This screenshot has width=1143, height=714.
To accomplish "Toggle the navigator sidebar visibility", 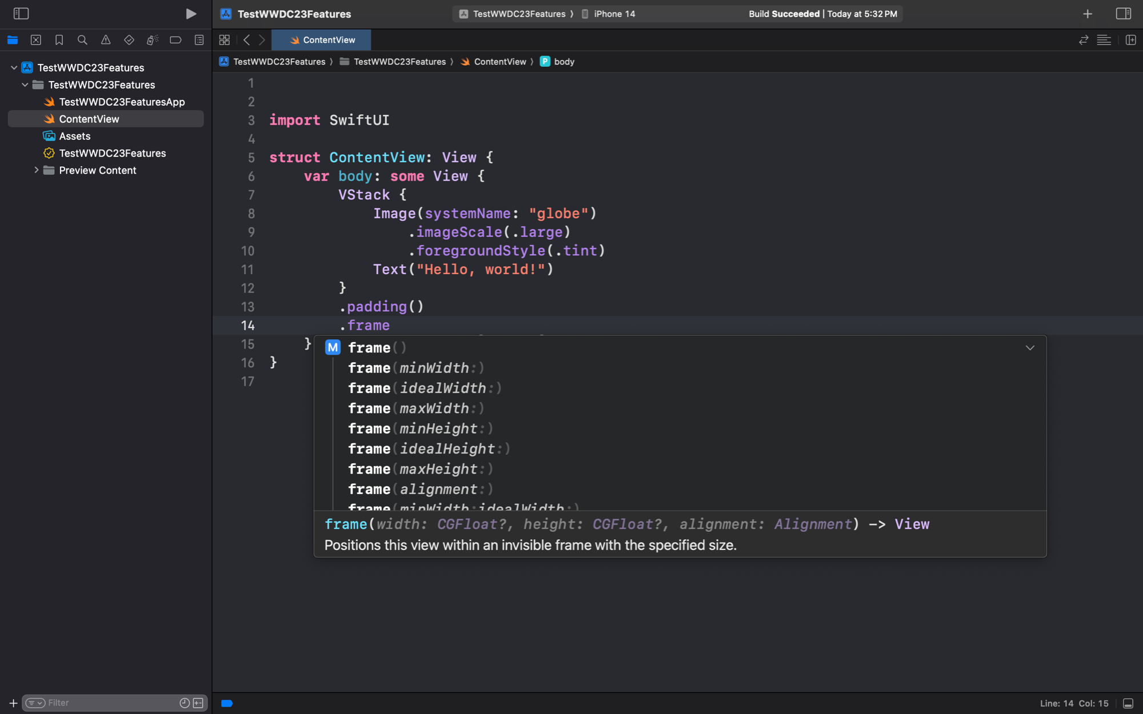I will pos(21,13).
